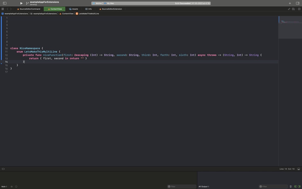Switch to the Info tab
Screen dimensions: 302x189
tap(89, 9)
